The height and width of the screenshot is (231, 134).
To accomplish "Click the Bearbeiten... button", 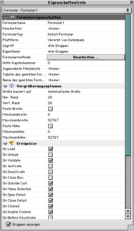I will point(86,57).
